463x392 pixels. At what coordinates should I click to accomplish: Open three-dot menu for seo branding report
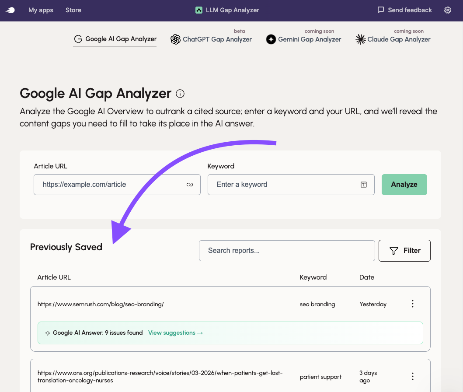click(x=412, y=304)
